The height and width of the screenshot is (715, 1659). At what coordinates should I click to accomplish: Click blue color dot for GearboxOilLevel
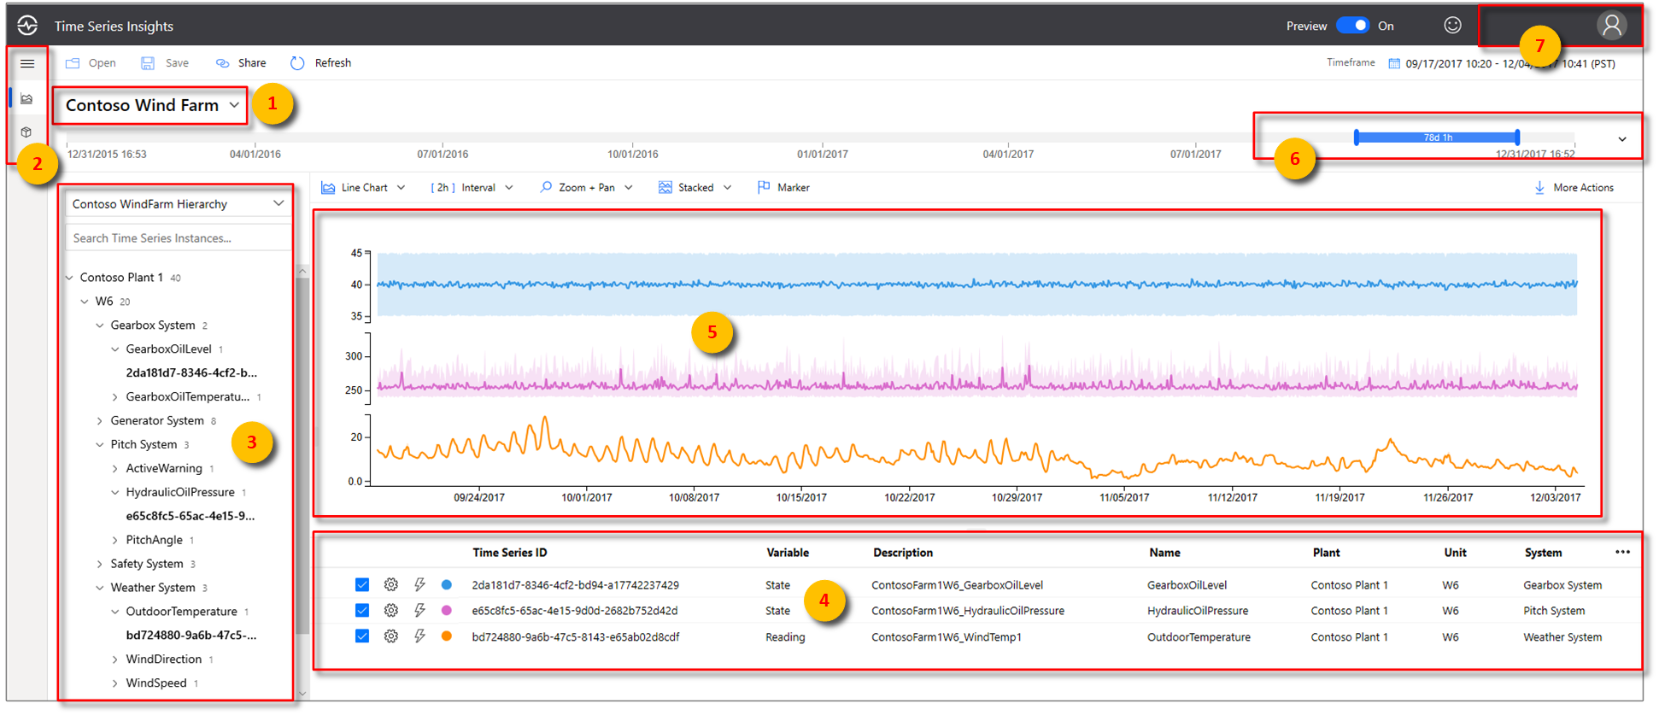pyautogui.click(x=446, y=585)
